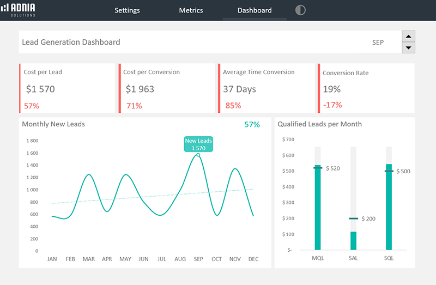Select the SAL bar in chart

tap(353, 240)
